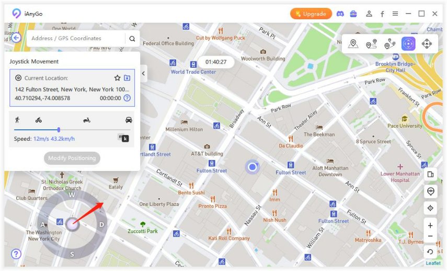
Task: Open the toolbox briefcase icon
Action: click(x=353, y=14)
